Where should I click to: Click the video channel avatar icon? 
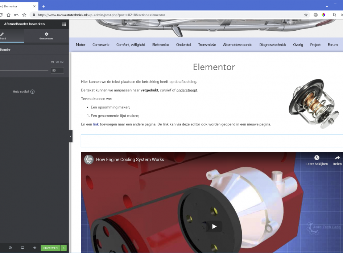[89, 159]
